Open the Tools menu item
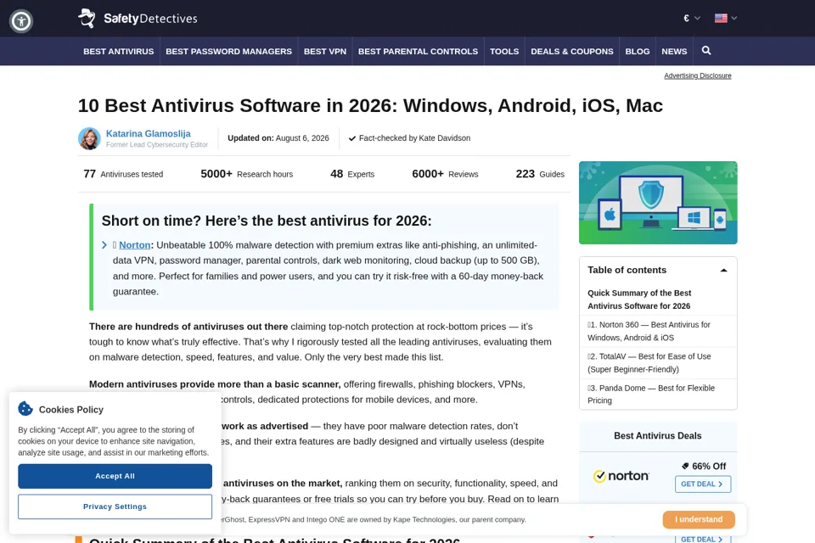 (x=504, y=52)
